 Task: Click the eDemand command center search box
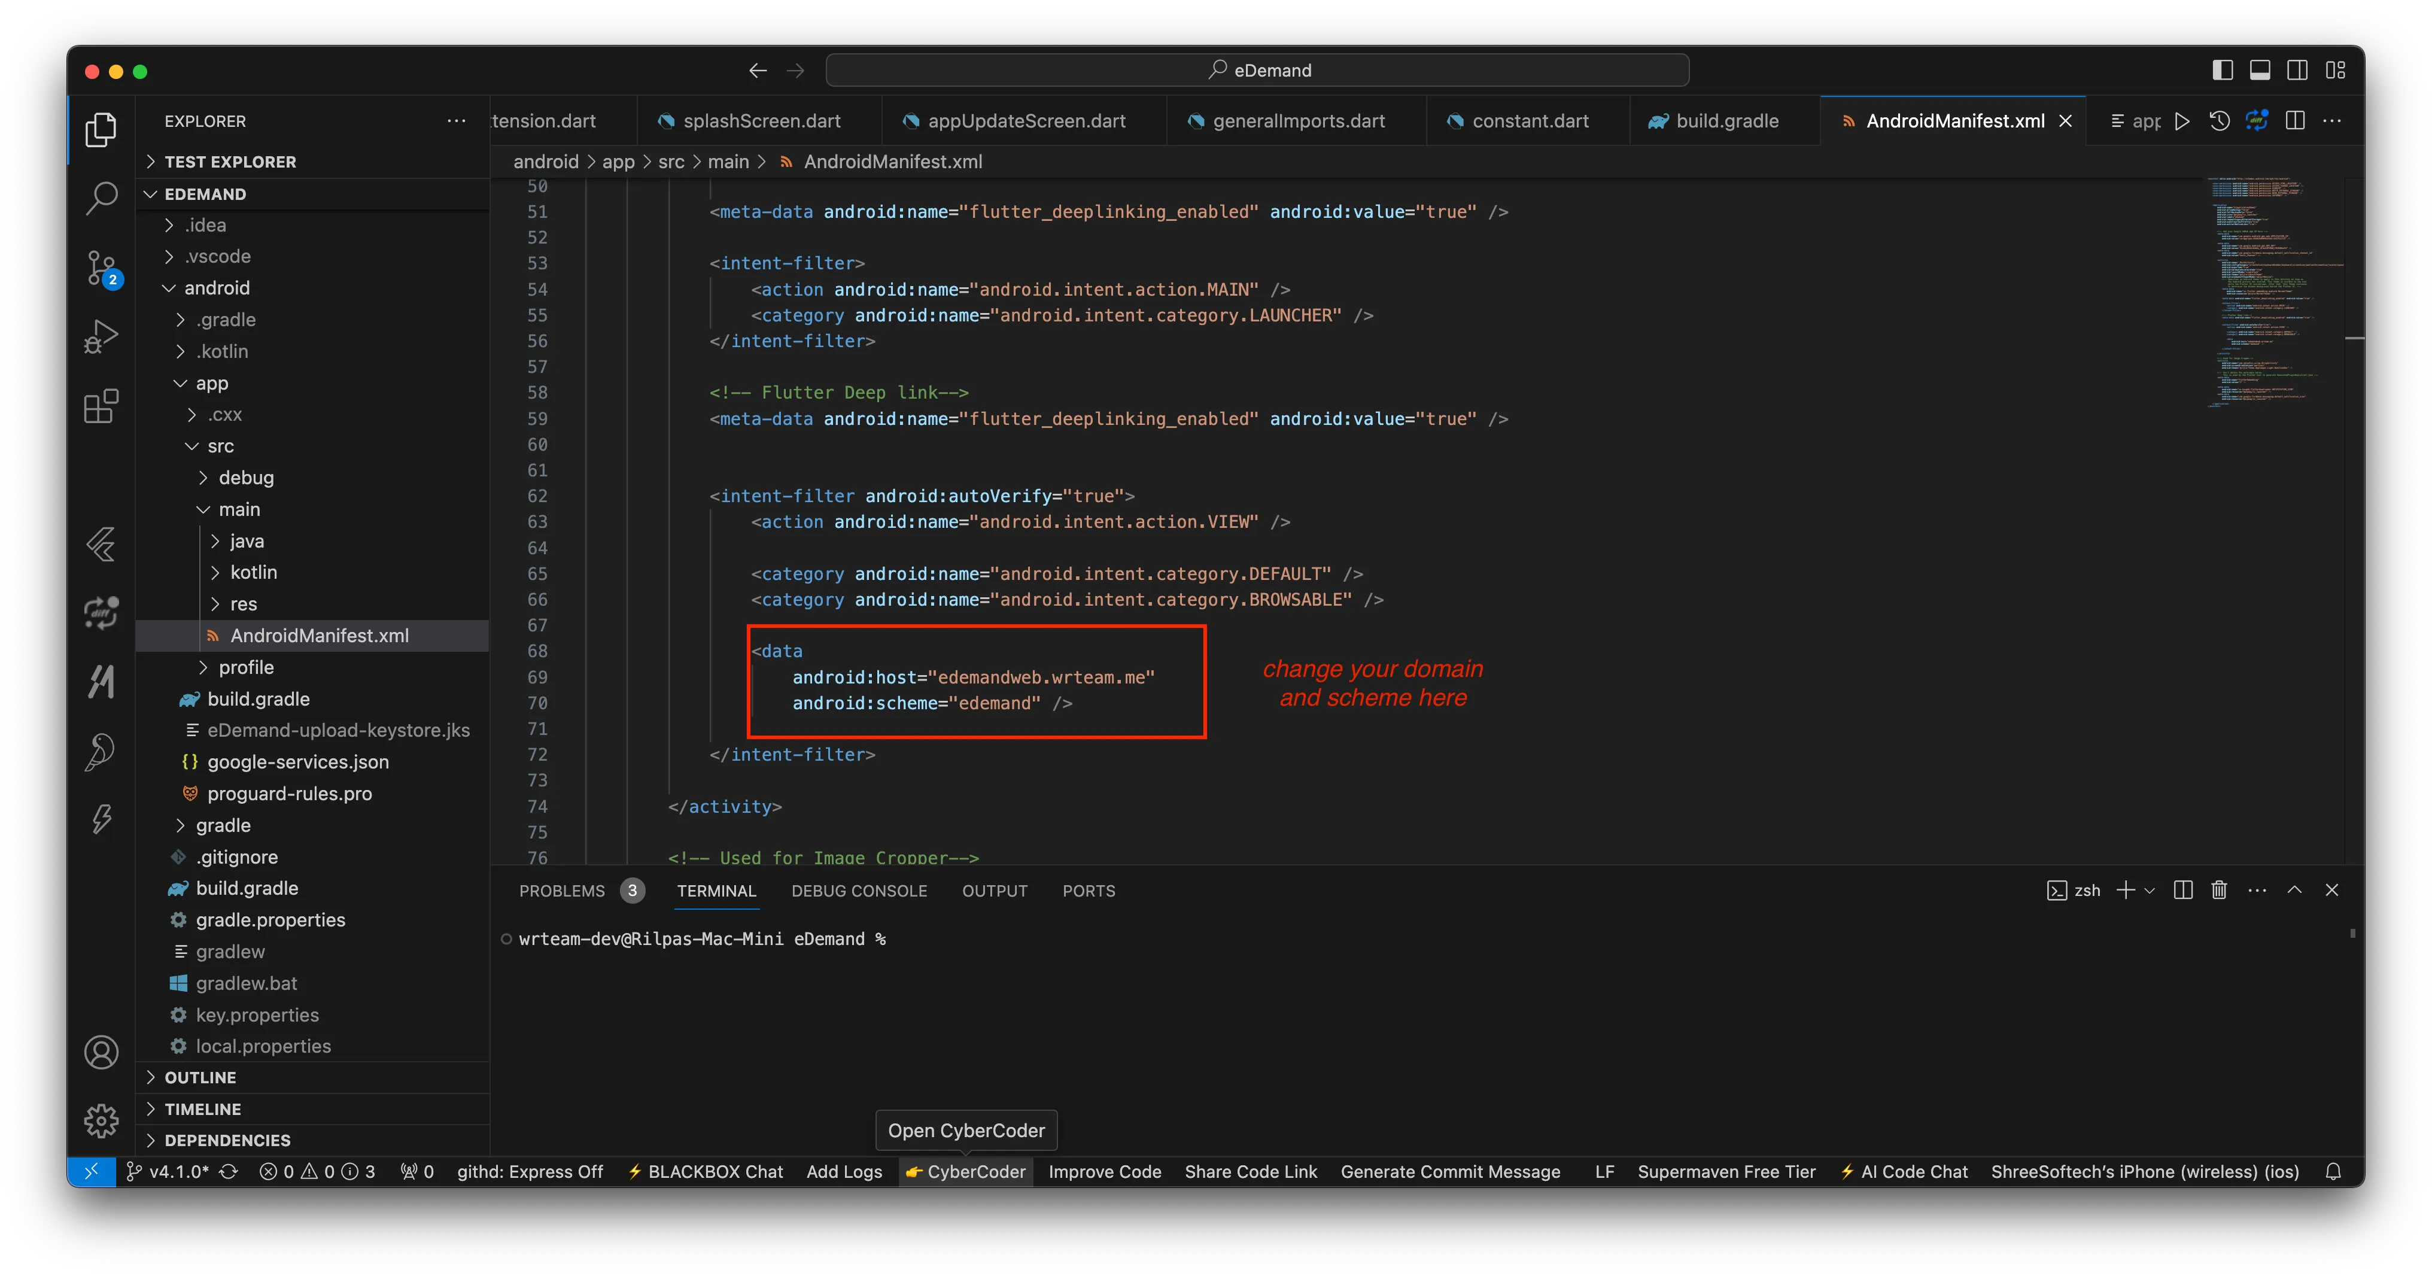1257,70
